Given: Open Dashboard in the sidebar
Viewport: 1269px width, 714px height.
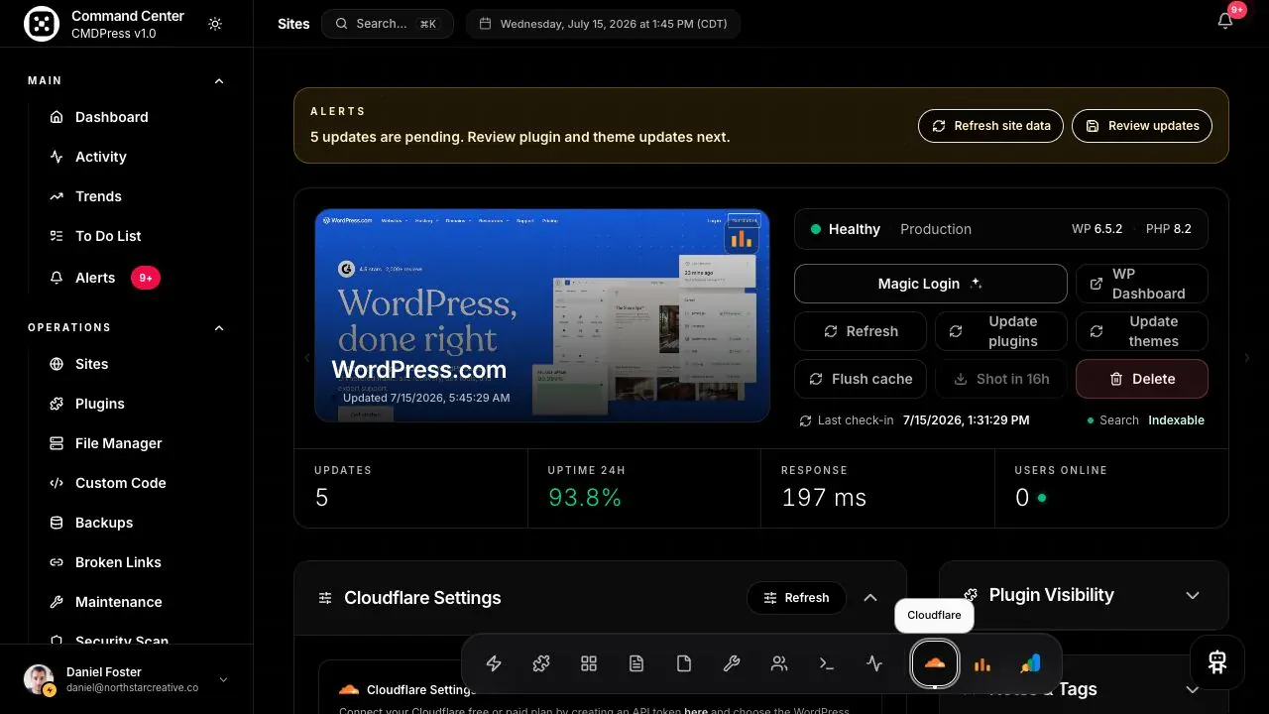Looking at the screenshot, I should (x=111, y=117).
